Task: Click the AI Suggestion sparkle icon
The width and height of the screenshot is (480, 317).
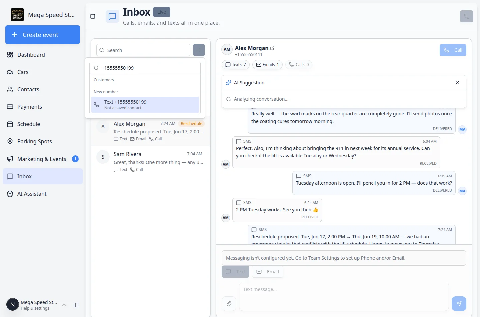Action: (229, 83)
